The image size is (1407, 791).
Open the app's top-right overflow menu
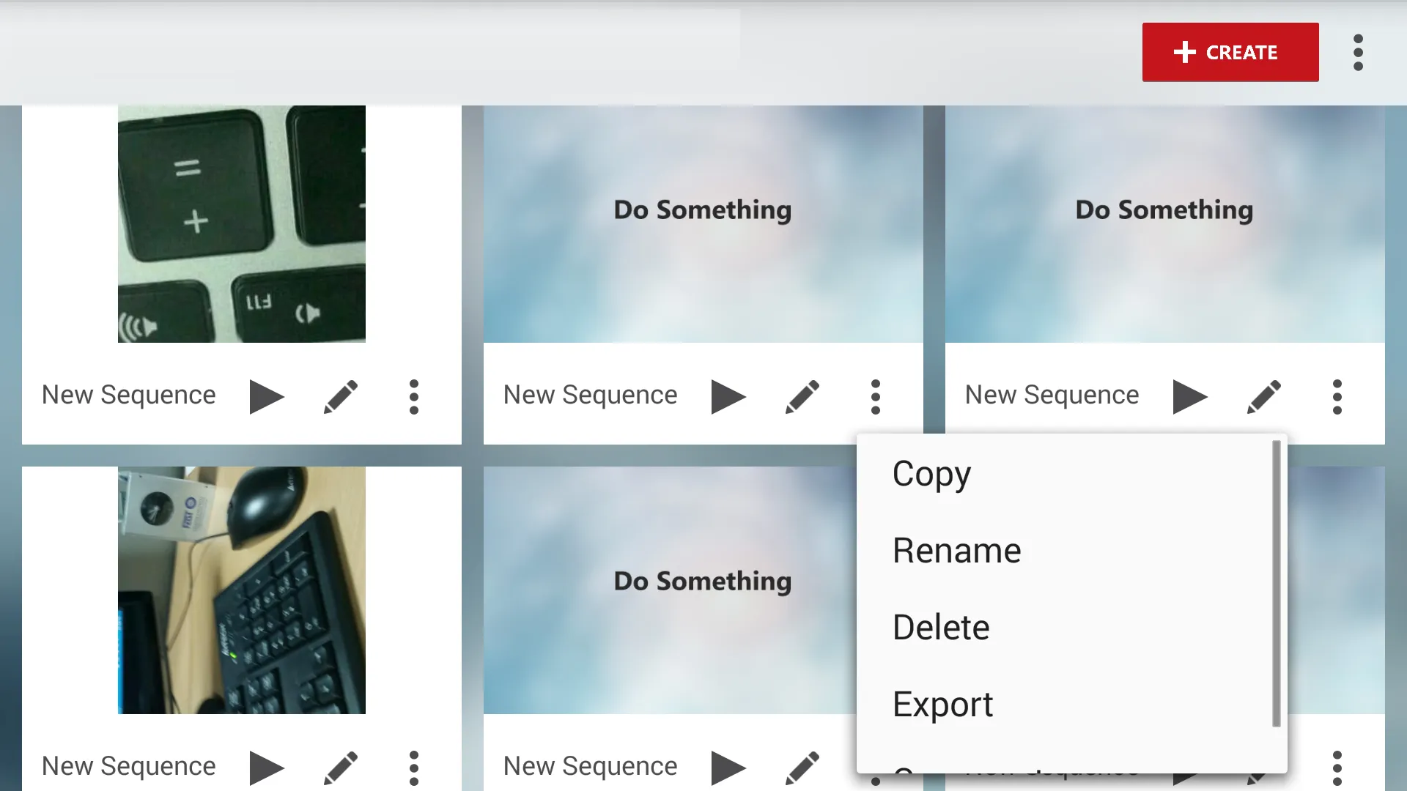pos(1358,53)
